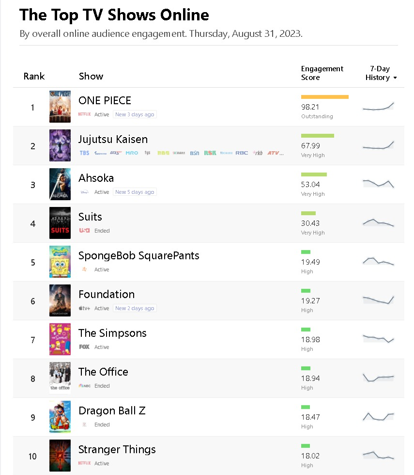The width and height of the screenshot is (414, 475).
Task: Click the NBC logo under The Office
Action: pyautogui.click(x=84, y=386)
